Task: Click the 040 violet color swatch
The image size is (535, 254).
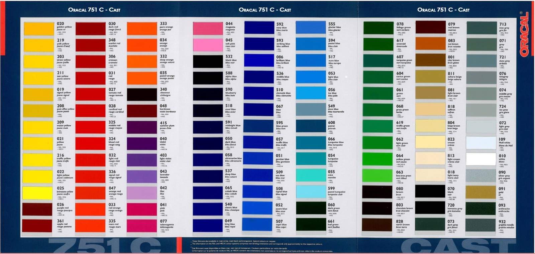Action: [x=142, y=143]
